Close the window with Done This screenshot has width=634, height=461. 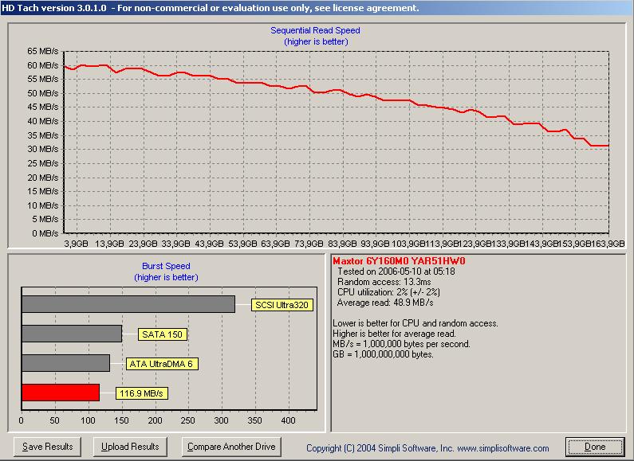click(x=595, y=447)
